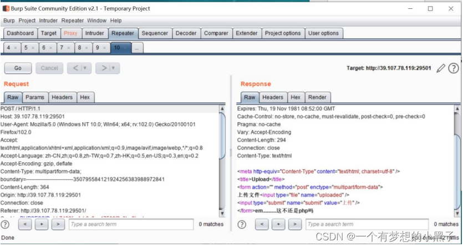Show request Headers view
This screenshot has height=247, width=463.
tap(62, 98)
